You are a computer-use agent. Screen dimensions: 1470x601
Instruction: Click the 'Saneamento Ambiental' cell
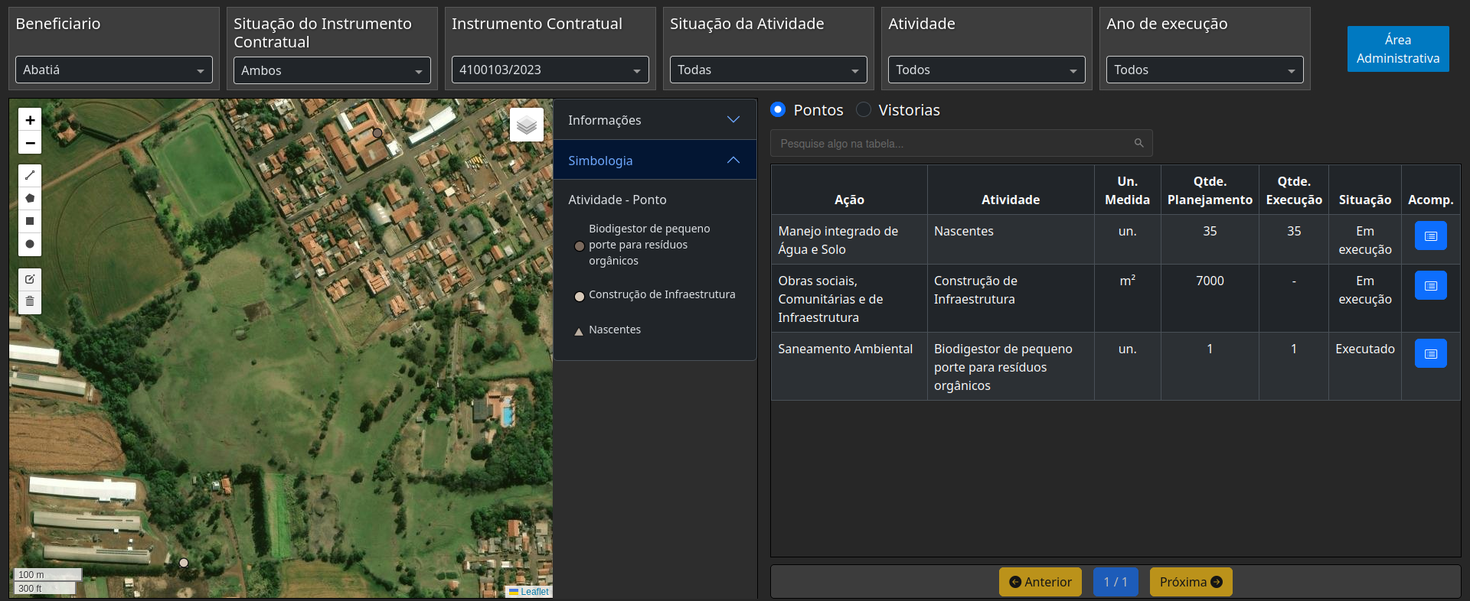click(x=849, y=367)
